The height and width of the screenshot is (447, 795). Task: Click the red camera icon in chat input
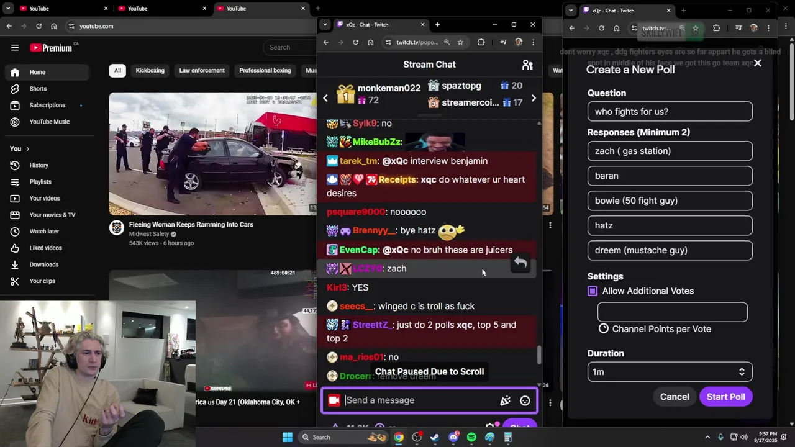click(x=334, y=400)
